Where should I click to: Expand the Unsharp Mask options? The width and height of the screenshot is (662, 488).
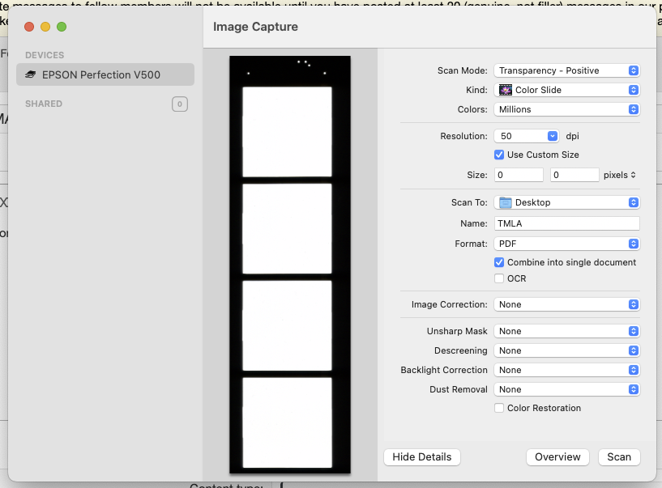[566, 331]
